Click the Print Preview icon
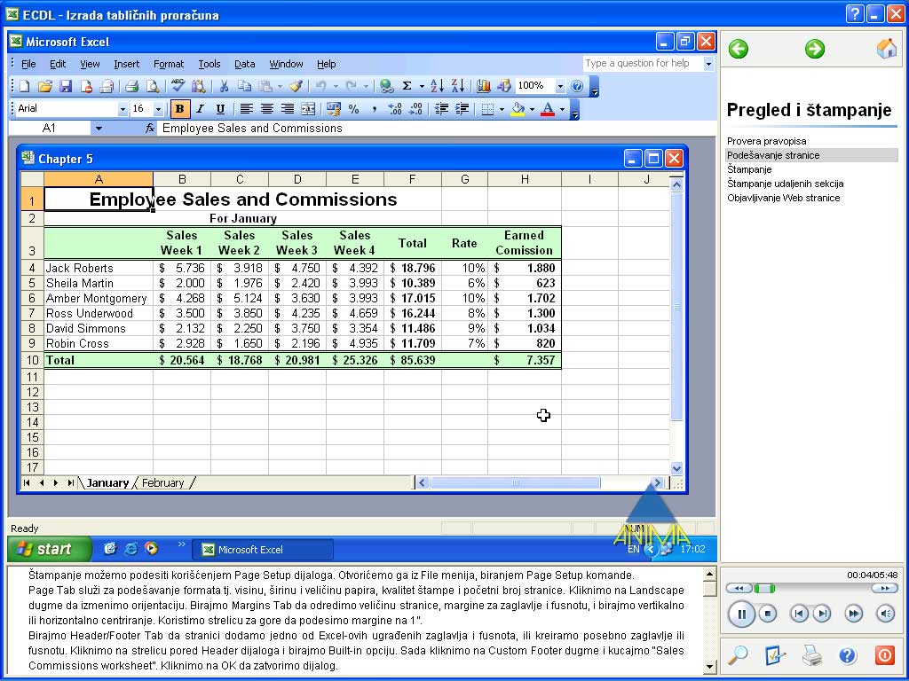Viewport: 909px width, 681px height. [x=151, y=85]
